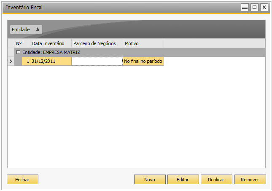This screenshot has width=272, height=191.
Task: Toggle sort on the Entidade grouping chip
Action: [26, 30]
